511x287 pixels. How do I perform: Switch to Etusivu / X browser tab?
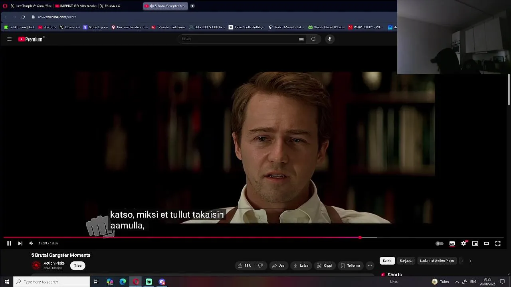[x=120, y=6]
